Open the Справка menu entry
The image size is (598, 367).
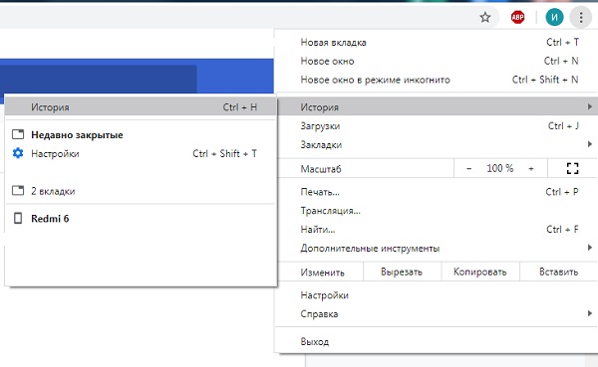tap(436, 313)
